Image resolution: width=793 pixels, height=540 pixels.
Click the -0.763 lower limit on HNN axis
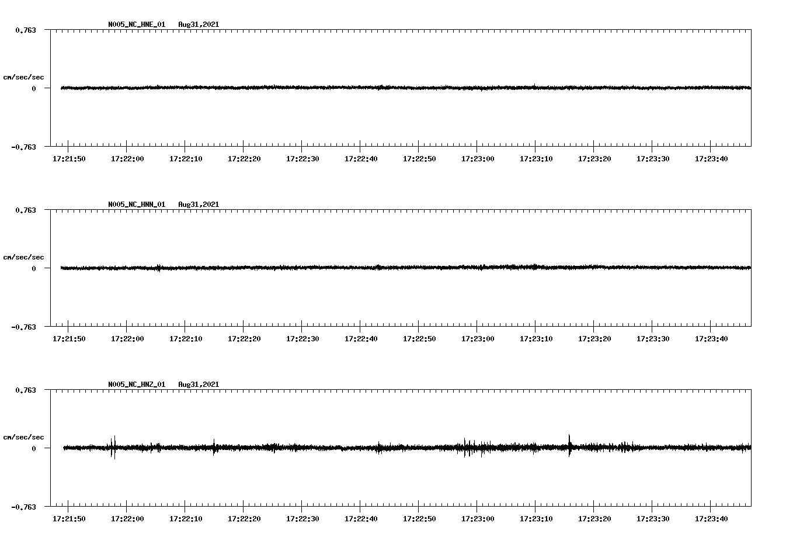point(23,327)
